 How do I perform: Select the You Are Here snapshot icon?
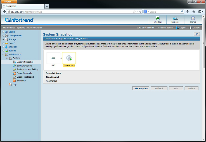point(69,58)
